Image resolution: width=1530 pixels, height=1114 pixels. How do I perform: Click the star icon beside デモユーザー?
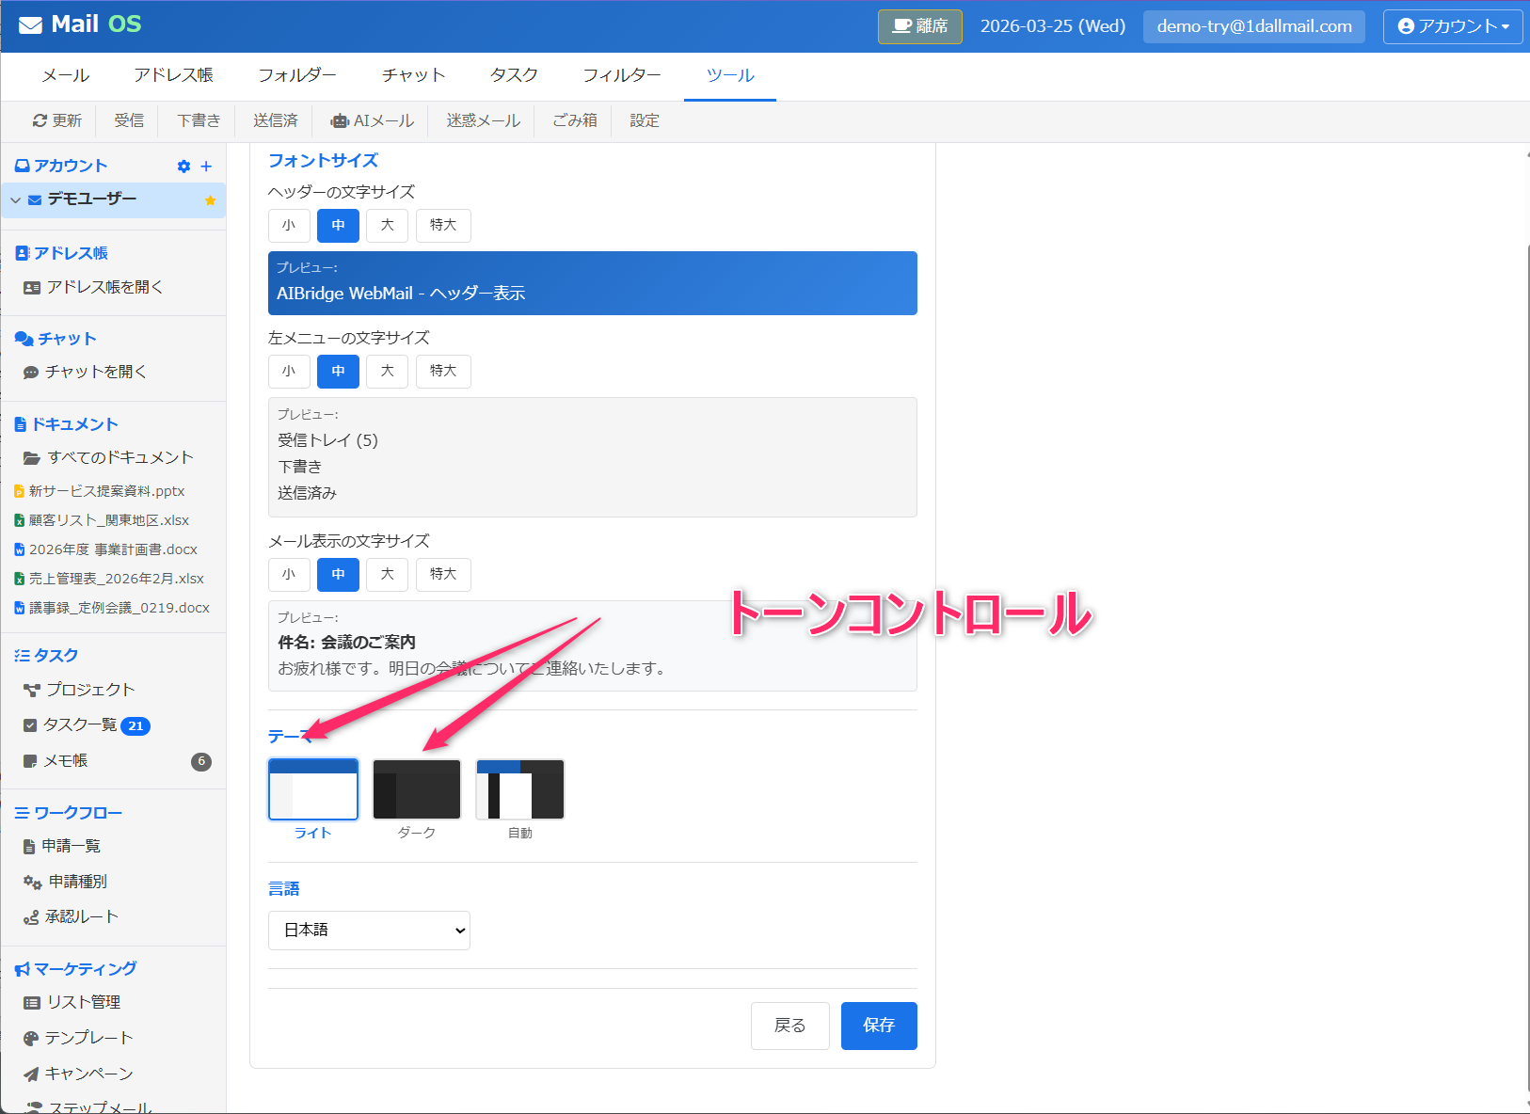click(210, 200)
